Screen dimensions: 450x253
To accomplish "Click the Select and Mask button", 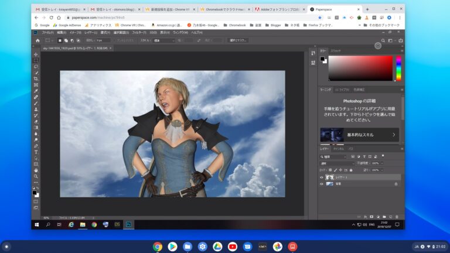I will pos(238,40).
